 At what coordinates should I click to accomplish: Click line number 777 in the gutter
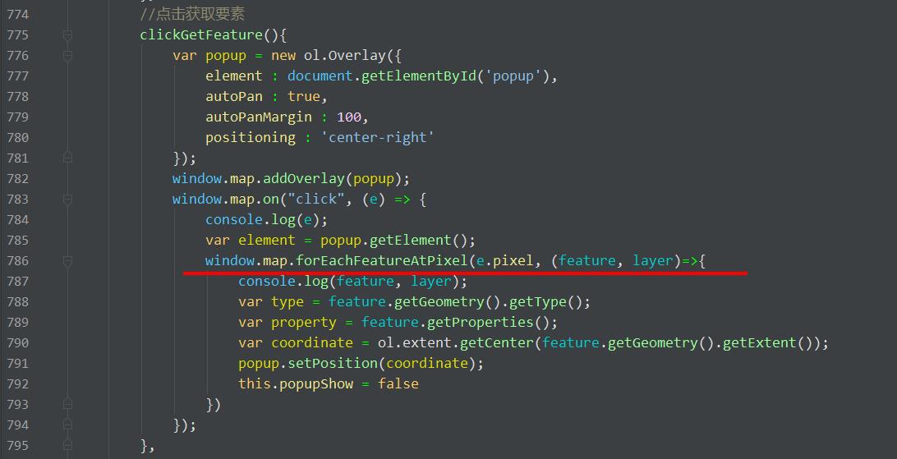18,76
